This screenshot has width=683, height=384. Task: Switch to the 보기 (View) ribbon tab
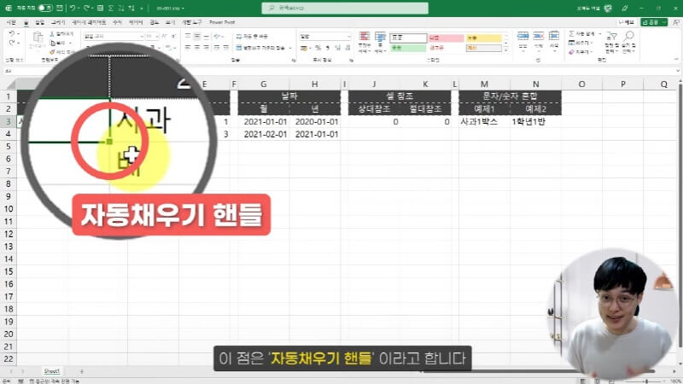(x=170, y=22)
